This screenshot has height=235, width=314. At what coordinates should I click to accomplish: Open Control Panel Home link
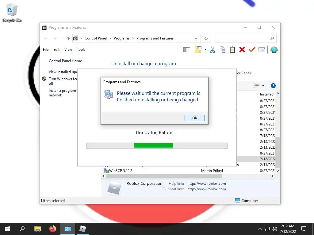point(65,61)
